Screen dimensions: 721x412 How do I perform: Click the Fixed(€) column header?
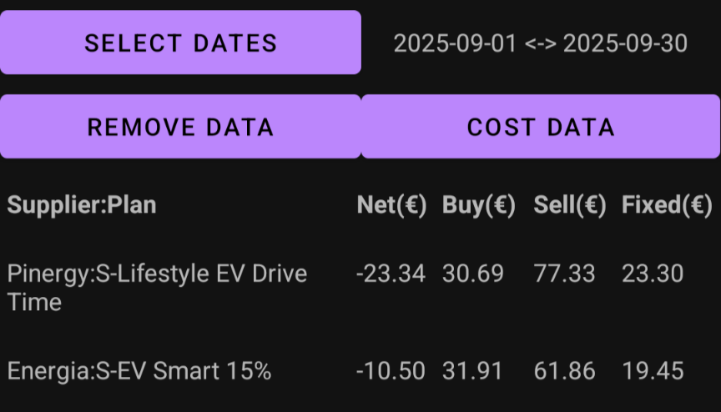667,204
